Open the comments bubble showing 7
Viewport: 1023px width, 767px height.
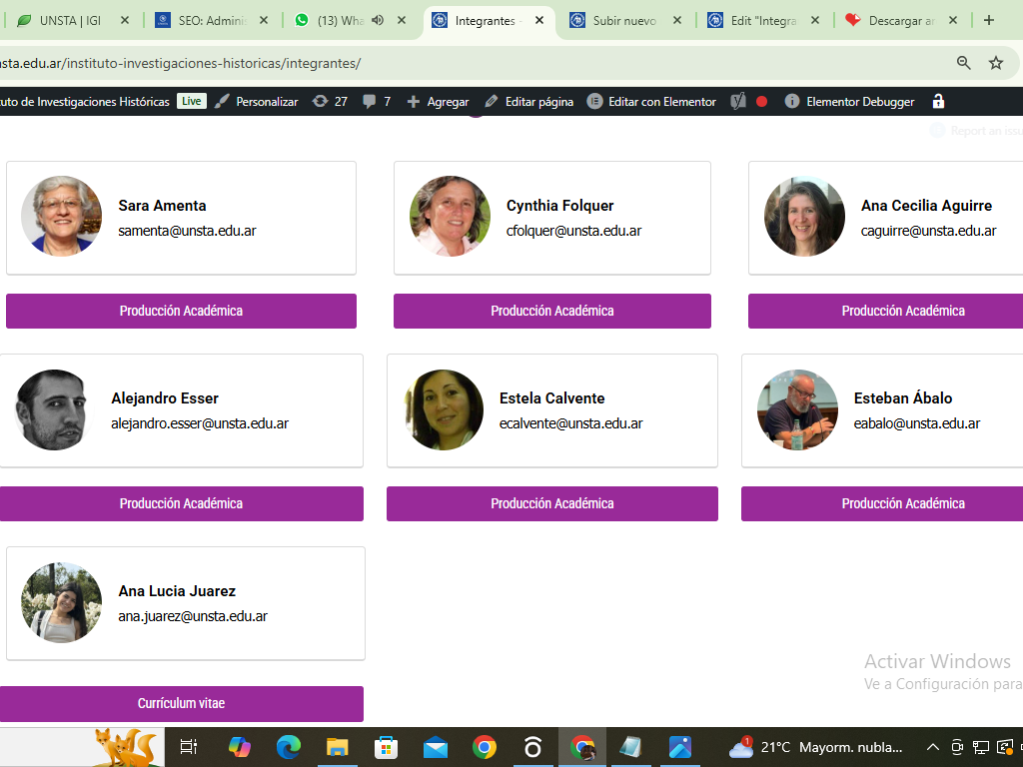[377, 102]
